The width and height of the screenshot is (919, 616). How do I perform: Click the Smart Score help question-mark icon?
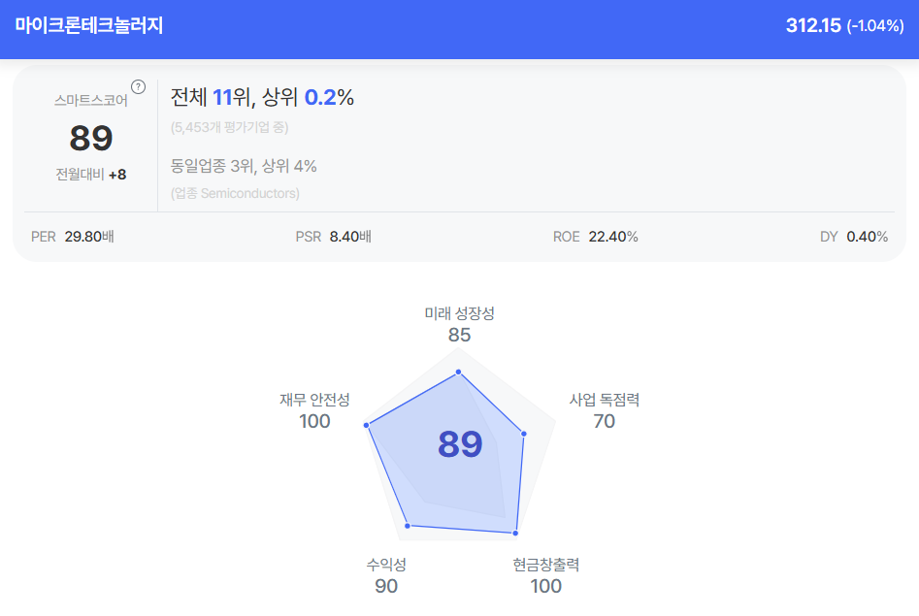tap(138, 86)
